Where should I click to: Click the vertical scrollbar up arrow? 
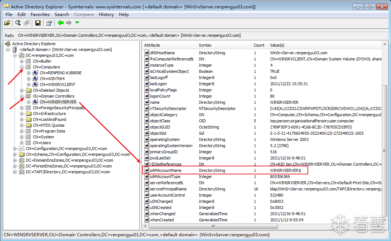pyautogui.click(x=385, y=44)
